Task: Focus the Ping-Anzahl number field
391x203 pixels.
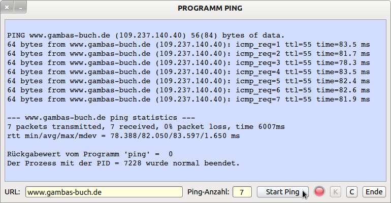Action: [x=242, y=192]
